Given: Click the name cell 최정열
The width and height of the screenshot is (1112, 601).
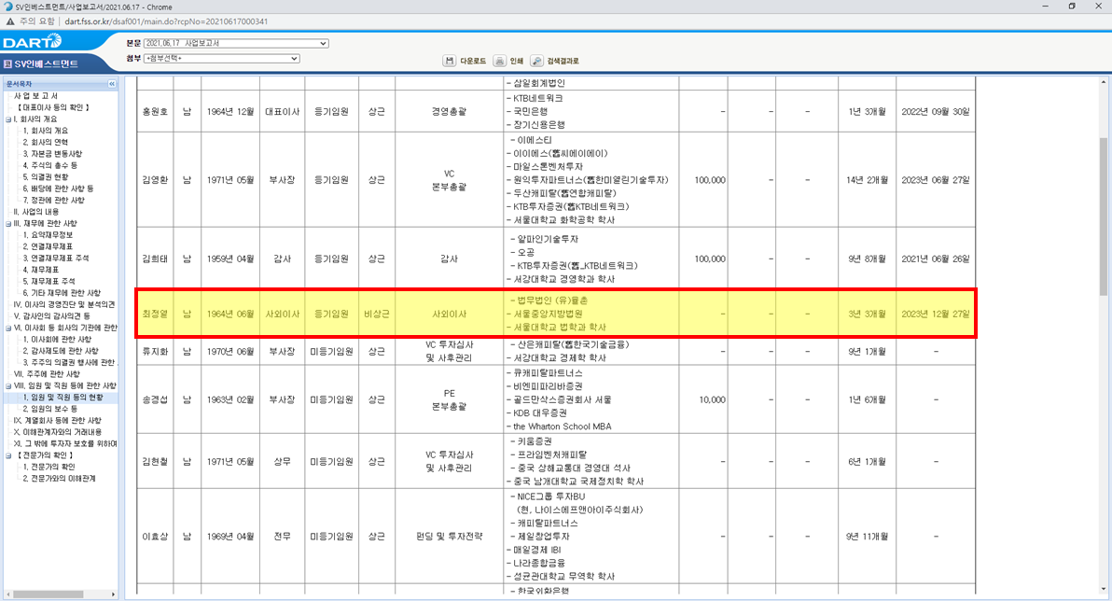Looking at the screenshot, I should [155, 314].
